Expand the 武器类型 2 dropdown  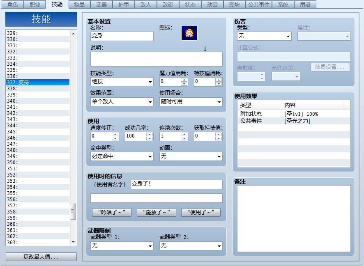(191, 246)
